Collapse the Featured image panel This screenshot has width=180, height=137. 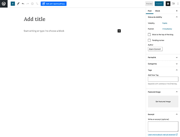click(x=163, y=92)
